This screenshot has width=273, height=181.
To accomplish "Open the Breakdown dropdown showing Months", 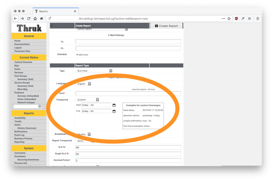I will click(x=83, y=134).
